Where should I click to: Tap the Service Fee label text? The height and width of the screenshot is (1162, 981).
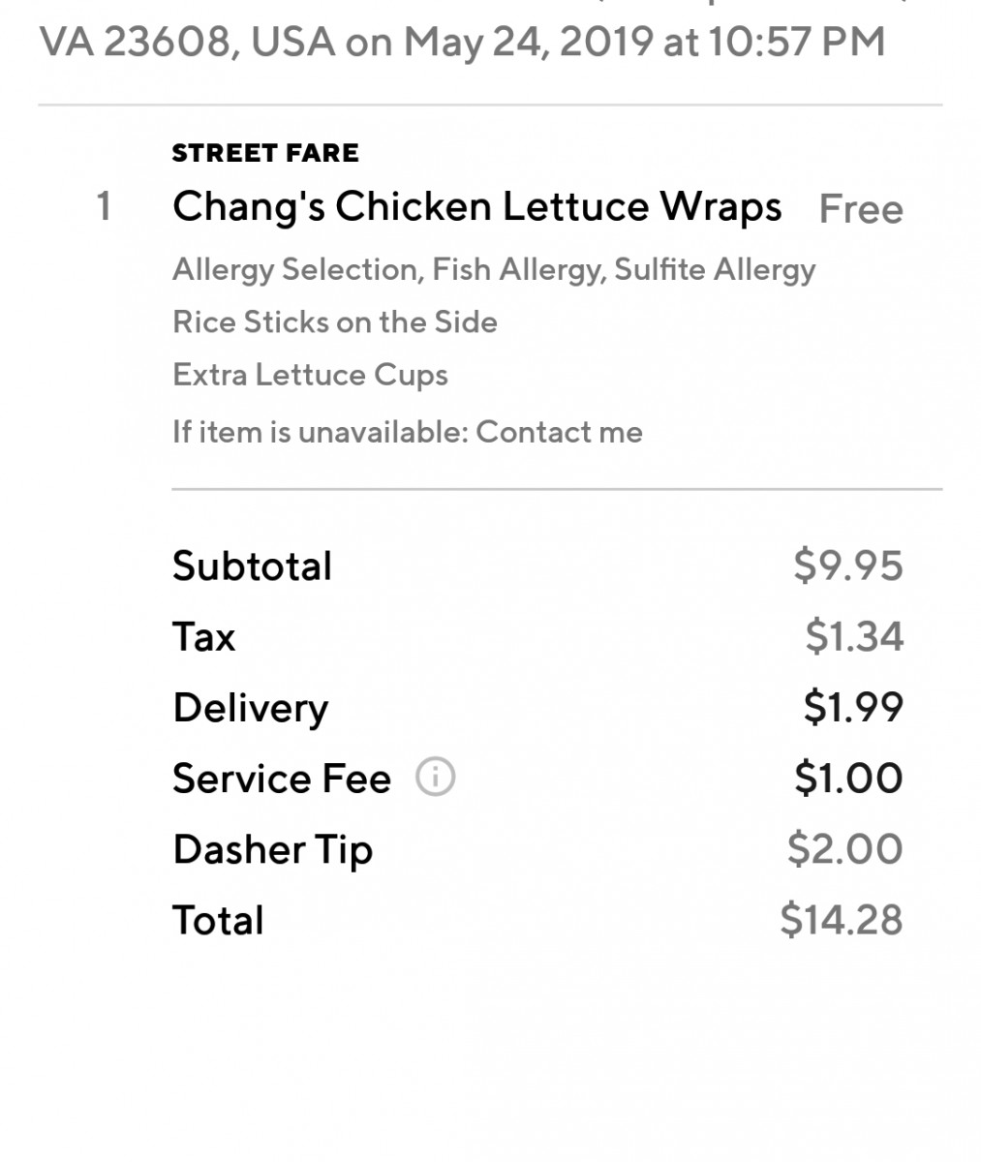(281, 779)
